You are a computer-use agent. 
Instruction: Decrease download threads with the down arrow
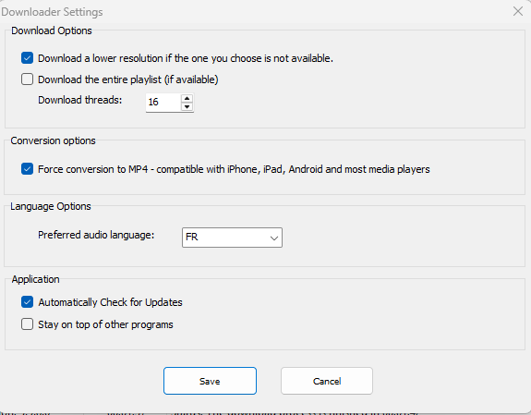coord(187,106)
